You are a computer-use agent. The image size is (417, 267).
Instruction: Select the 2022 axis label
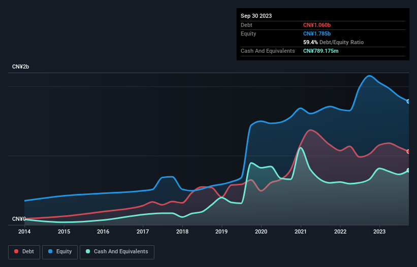[x=340, y=231]
